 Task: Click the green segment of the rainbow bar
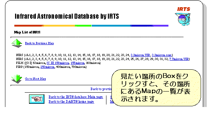[x=83, y=25]
